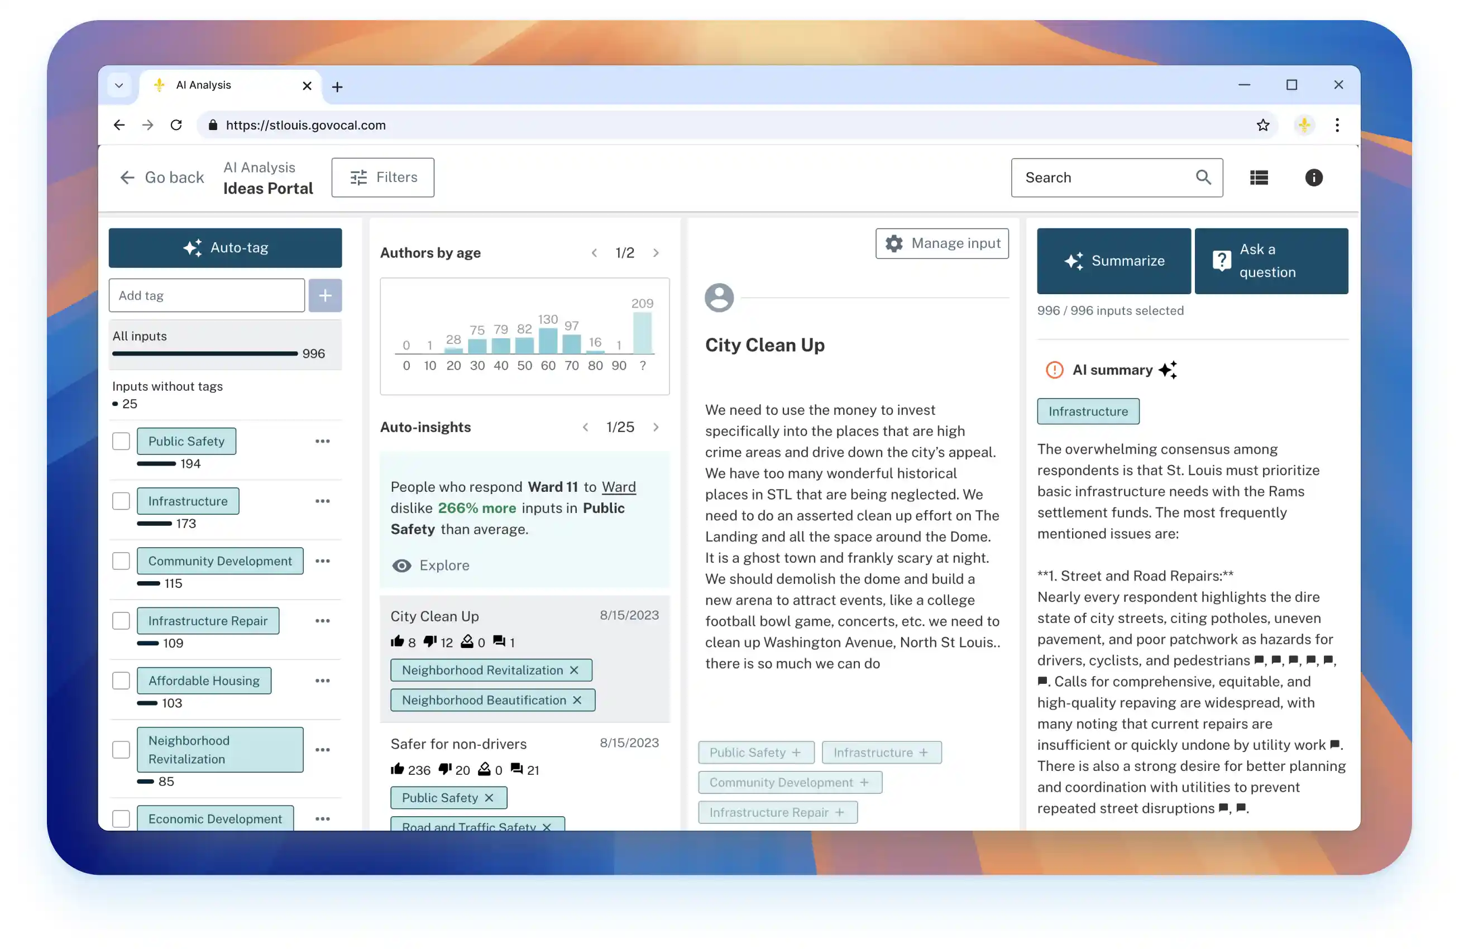
Task: Bookmark the page with the star icon
Action: 1263,125
